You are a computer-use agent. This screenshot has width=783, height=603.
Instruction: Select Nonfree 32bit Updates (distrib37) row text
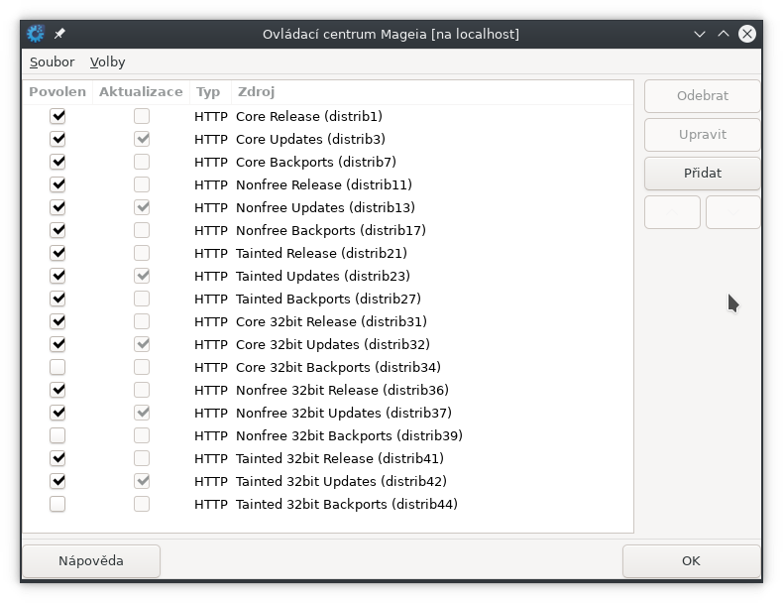[344, 413]
